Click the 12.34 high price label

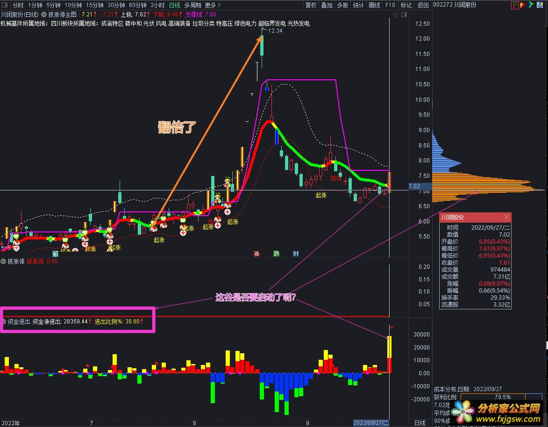click(275, 31)
